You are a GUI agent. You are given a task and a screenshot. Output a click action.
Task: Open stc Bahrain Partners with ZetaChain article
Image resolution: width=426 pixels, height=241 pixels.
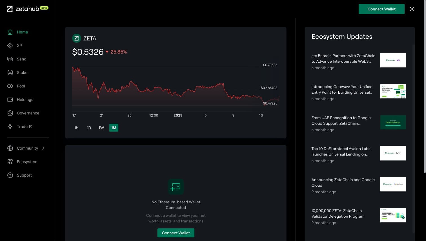343,58
